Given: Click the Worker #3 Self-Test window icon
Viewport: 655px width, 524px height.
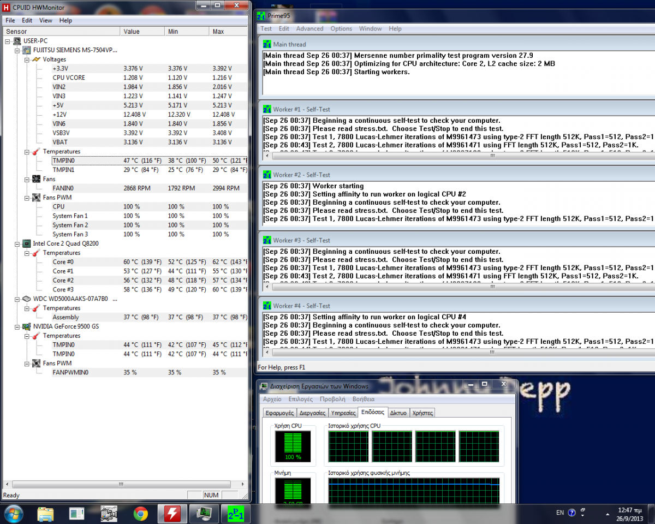Looking at the screenshot, I should pyautogui.click(x=267, y=240).
